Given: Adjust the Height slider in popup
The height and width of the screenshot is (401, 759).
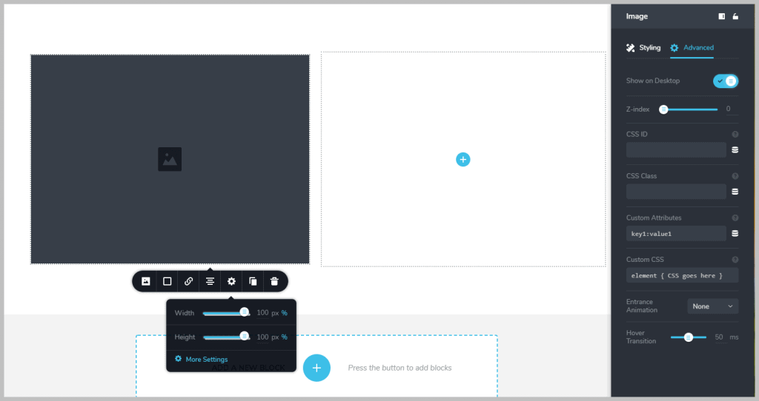Looking at the screenshot, I should (x=226, y=337).
